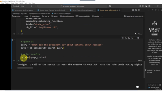This screenshot has width=162, height=91.
Task: Click Mastering-LangChain breadcrumb
Action: (x=20, y=13)
